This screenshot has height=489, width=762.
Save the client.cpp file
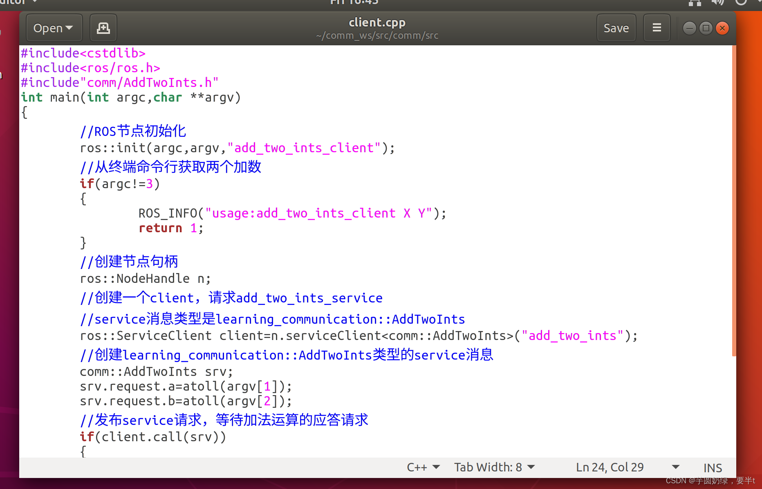616,28
